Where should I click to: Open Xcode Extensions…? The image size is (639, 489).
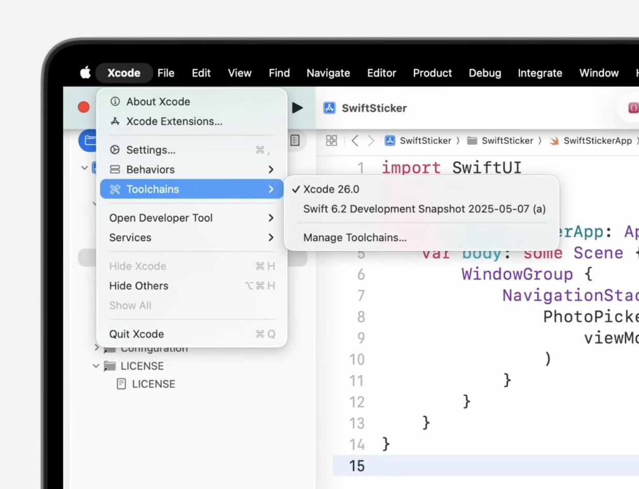pyautogui.click(x=191, y=121)
